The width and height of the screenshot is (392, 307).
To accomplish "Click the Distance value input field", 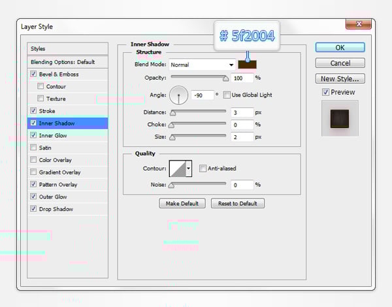I will coord(241,112).
